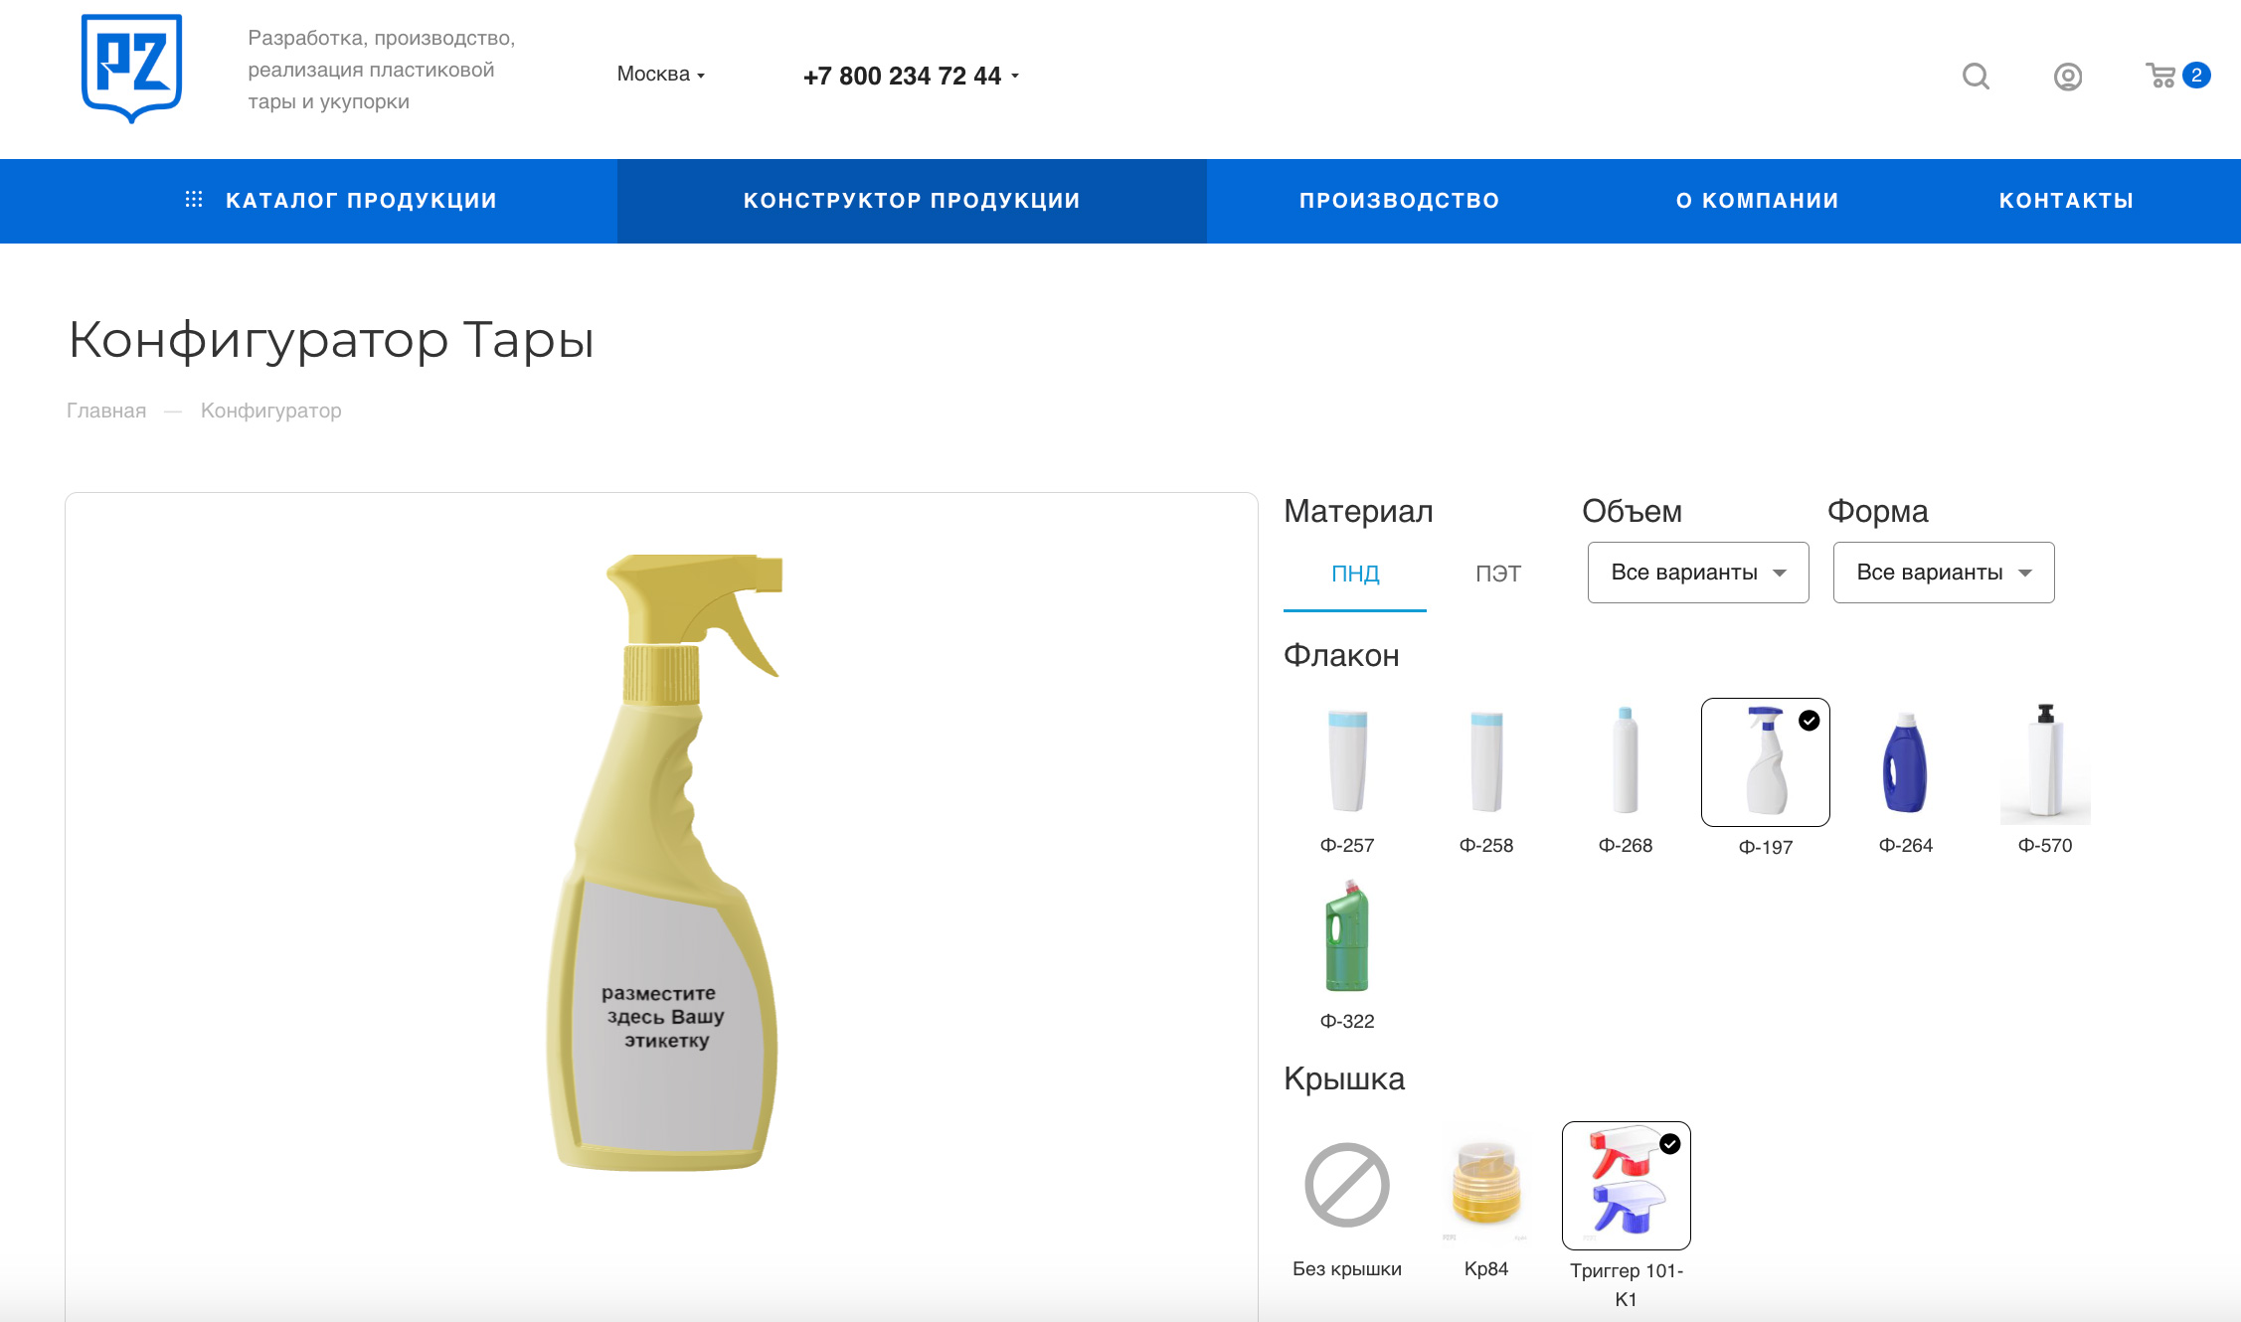Follow the Главная breadcrumb link
The height and width of the screenshot is (1322, 2241).
coord(106,411)
